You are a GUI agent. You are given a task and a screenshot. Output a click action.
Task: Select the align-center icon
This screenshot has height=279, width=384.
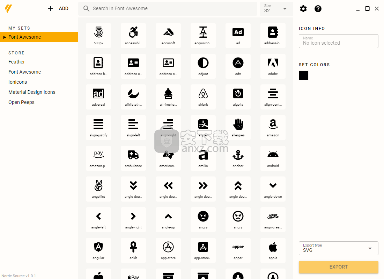click(x=273, y=97)
